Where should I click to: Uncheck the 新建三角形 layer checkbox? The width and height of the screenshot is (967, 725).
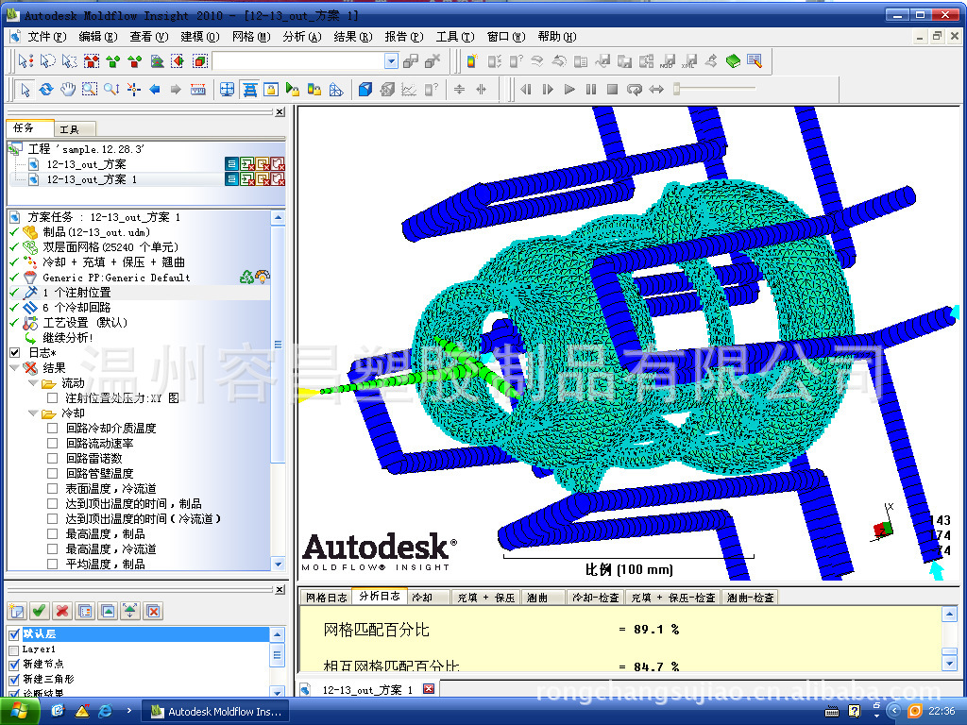click(x=14, y=680)
